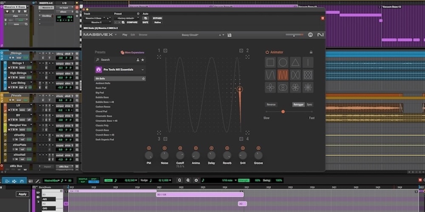The image size is (425, 212).
Task: Toggle plugin BYPASS
Action: click(x=157, y=18)
